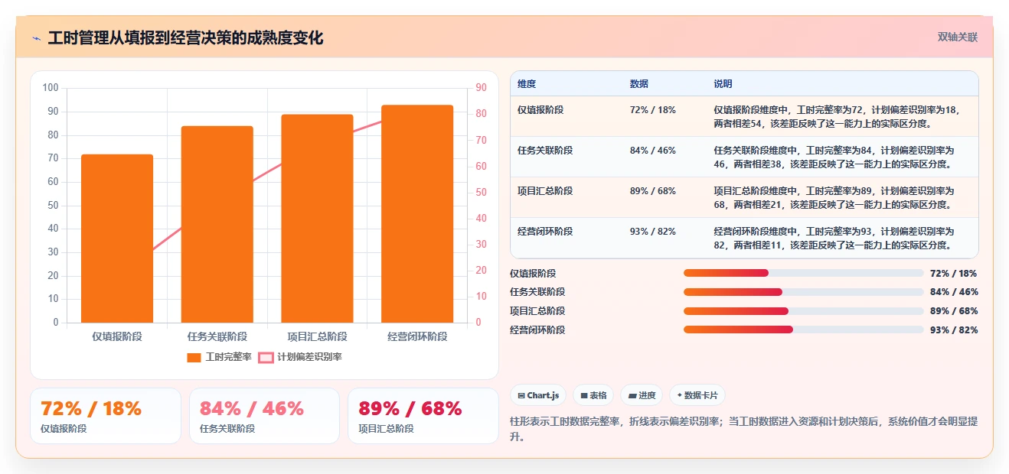Click the 表格 chip
This screenshot has height=474, width=1009.
pyautogui.click(x=593, y=395)
